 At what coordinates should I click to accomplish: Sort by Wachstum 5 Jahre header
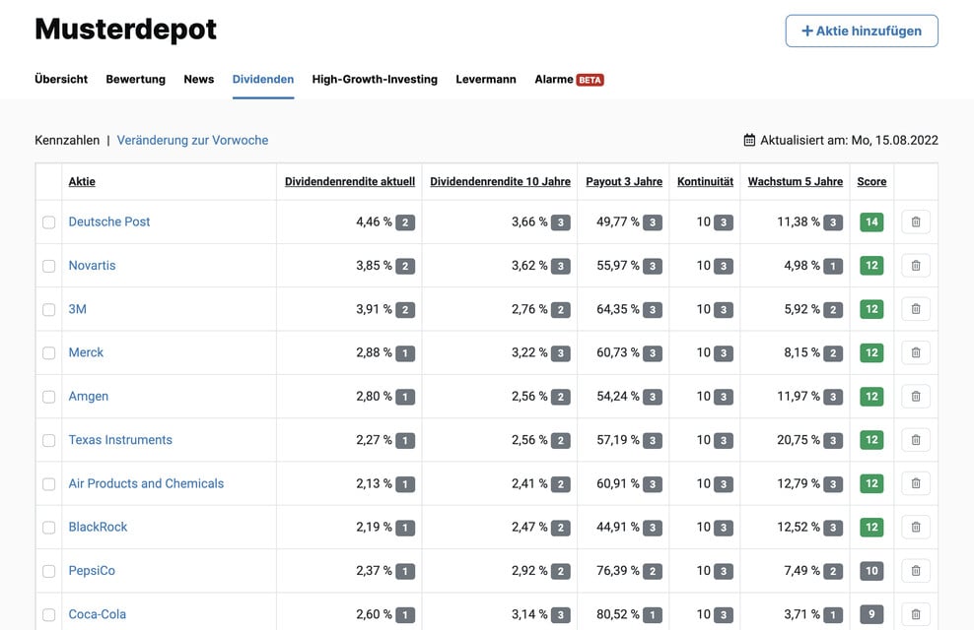[796, 182]
